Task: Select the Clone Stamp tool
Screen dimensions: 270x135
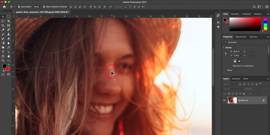Action: point(8,34)
